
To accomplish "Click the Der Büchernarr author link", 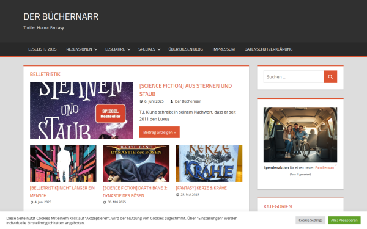I will coord(188,101).
